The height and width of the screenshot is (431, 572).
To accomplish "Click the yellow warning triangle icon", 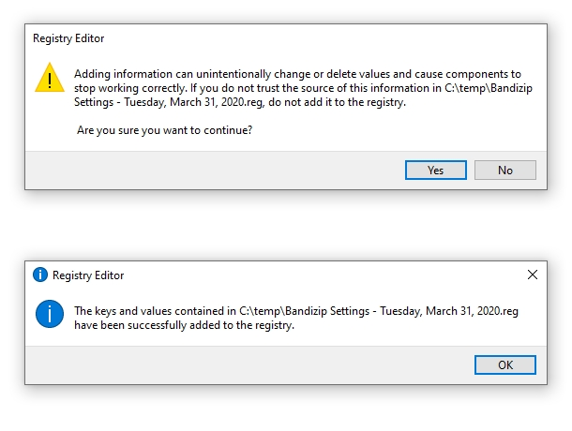I will pyautogui.click(x=49, y=78).
